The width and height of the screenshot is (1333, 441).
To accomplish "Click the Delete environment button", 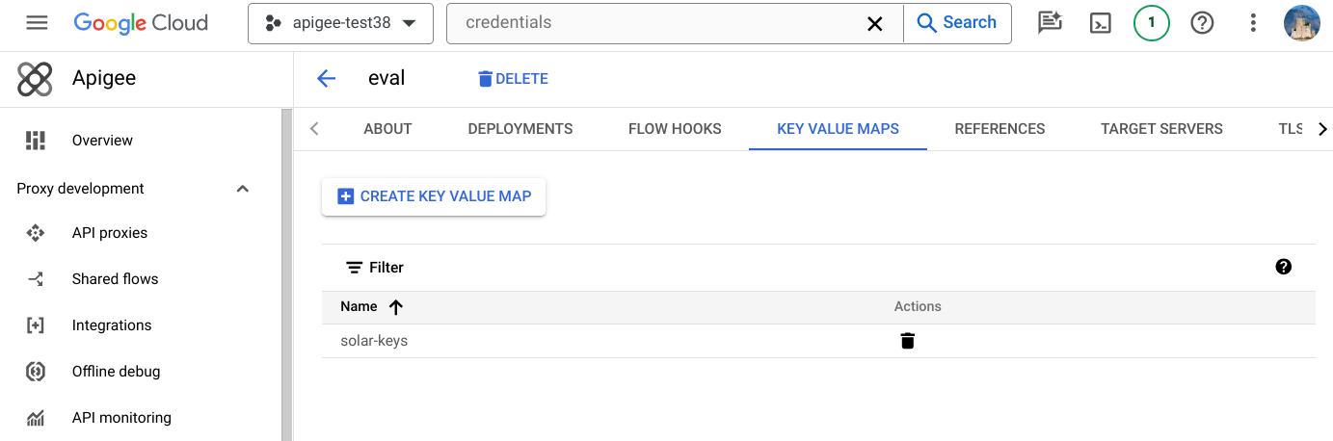I will pos(513,79).
